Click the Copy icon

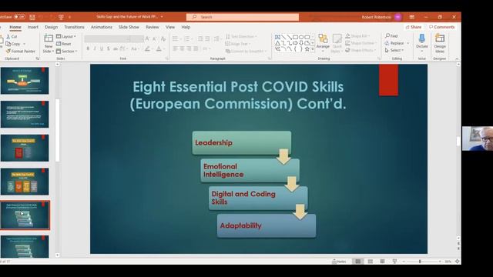[8, 44]
